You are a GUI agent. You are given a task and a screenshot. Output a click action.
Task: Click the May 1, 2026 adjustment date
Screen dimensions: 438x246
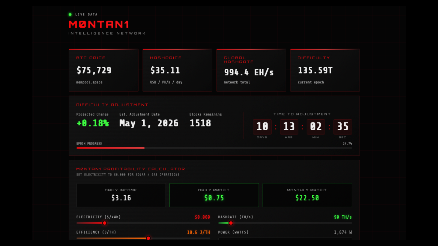149,123
